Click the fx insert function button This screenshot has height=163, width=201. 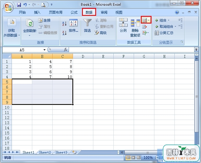pyautogui.click(x=66, y=50)
